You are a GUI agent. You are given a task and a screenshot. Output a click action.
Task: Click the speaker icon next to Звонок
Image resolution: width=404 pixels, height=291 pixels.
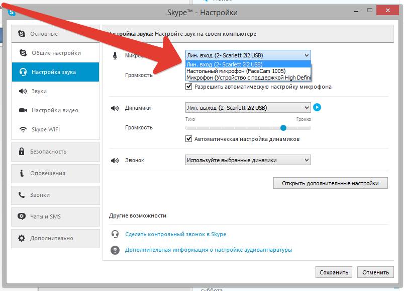pos(115,160)
